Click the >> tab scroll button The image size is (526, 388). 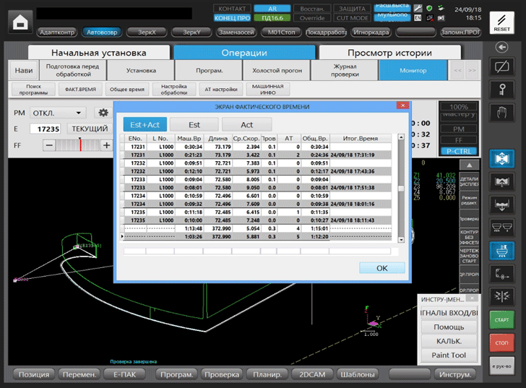pyautogui.click(x=472, y=70)
